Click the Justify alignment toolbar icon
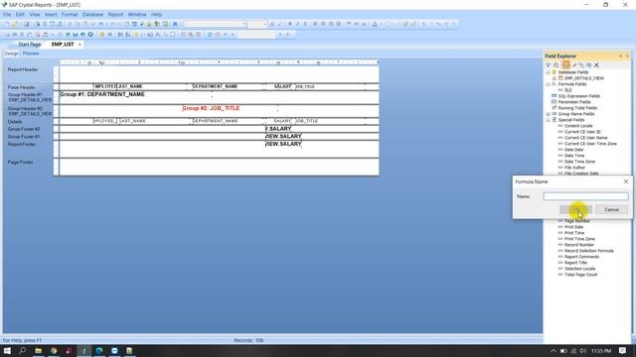 [x=338, y=24]
